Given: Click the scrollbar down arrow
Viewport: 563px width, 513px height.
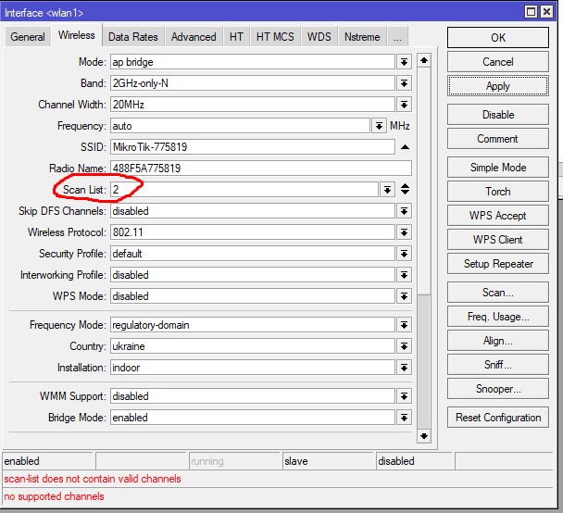Looking at the screenshot, I should click(424, 436).
